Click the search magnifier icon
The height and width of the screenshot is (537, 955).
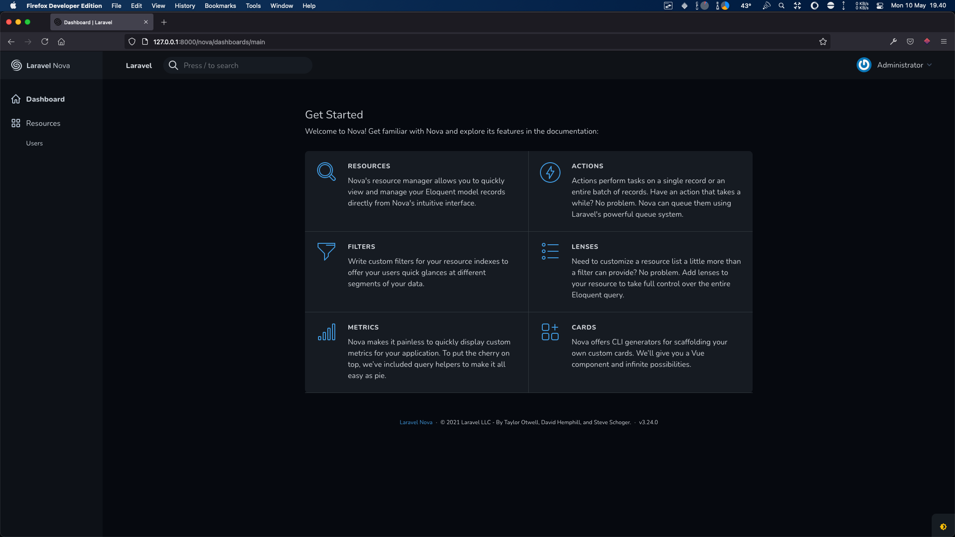tap(173, 65)
